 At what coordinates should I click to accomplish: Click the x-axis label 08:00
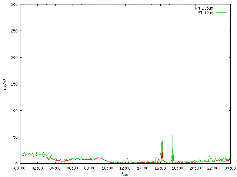pyautogui.click(x=90, y=168)
